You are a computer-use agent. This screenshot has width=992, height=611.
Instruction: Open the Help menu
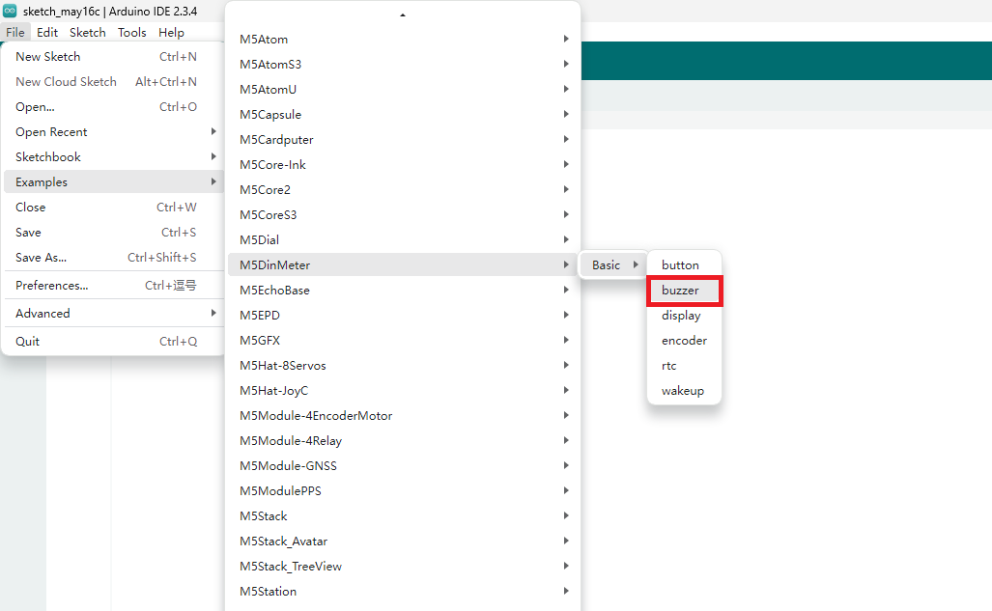tap(171, 32)
